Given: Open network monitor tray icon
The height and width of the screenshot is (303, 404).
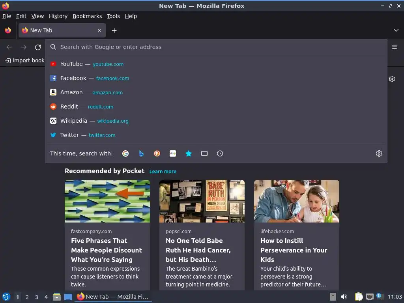Looking at the screenshot, I should [x=369, y=297].
